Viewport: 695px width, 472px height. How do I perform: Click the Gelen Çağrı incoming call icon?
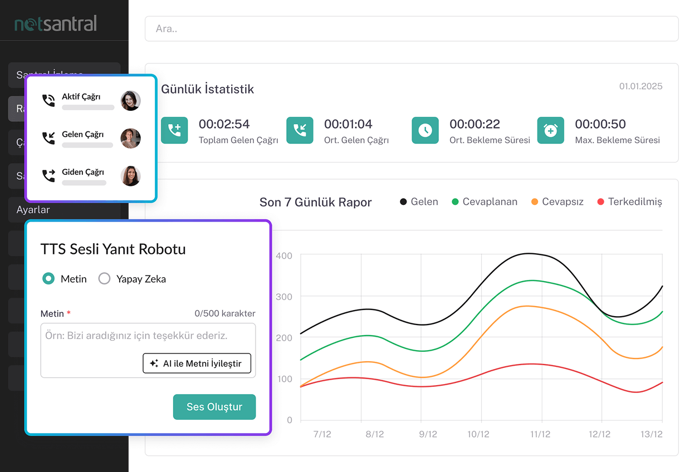49,138
